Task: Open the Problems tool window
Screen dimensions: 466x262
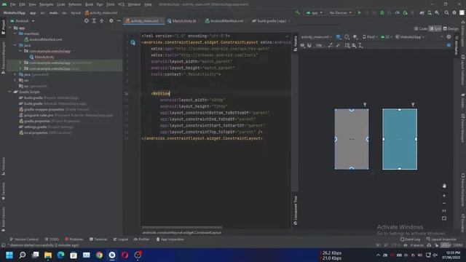Action: 74,239
